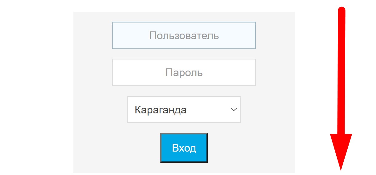The height and width of the screenshot is (175, 376).
Task: Open the Караганда city dropdown
Action: point(184,110)
